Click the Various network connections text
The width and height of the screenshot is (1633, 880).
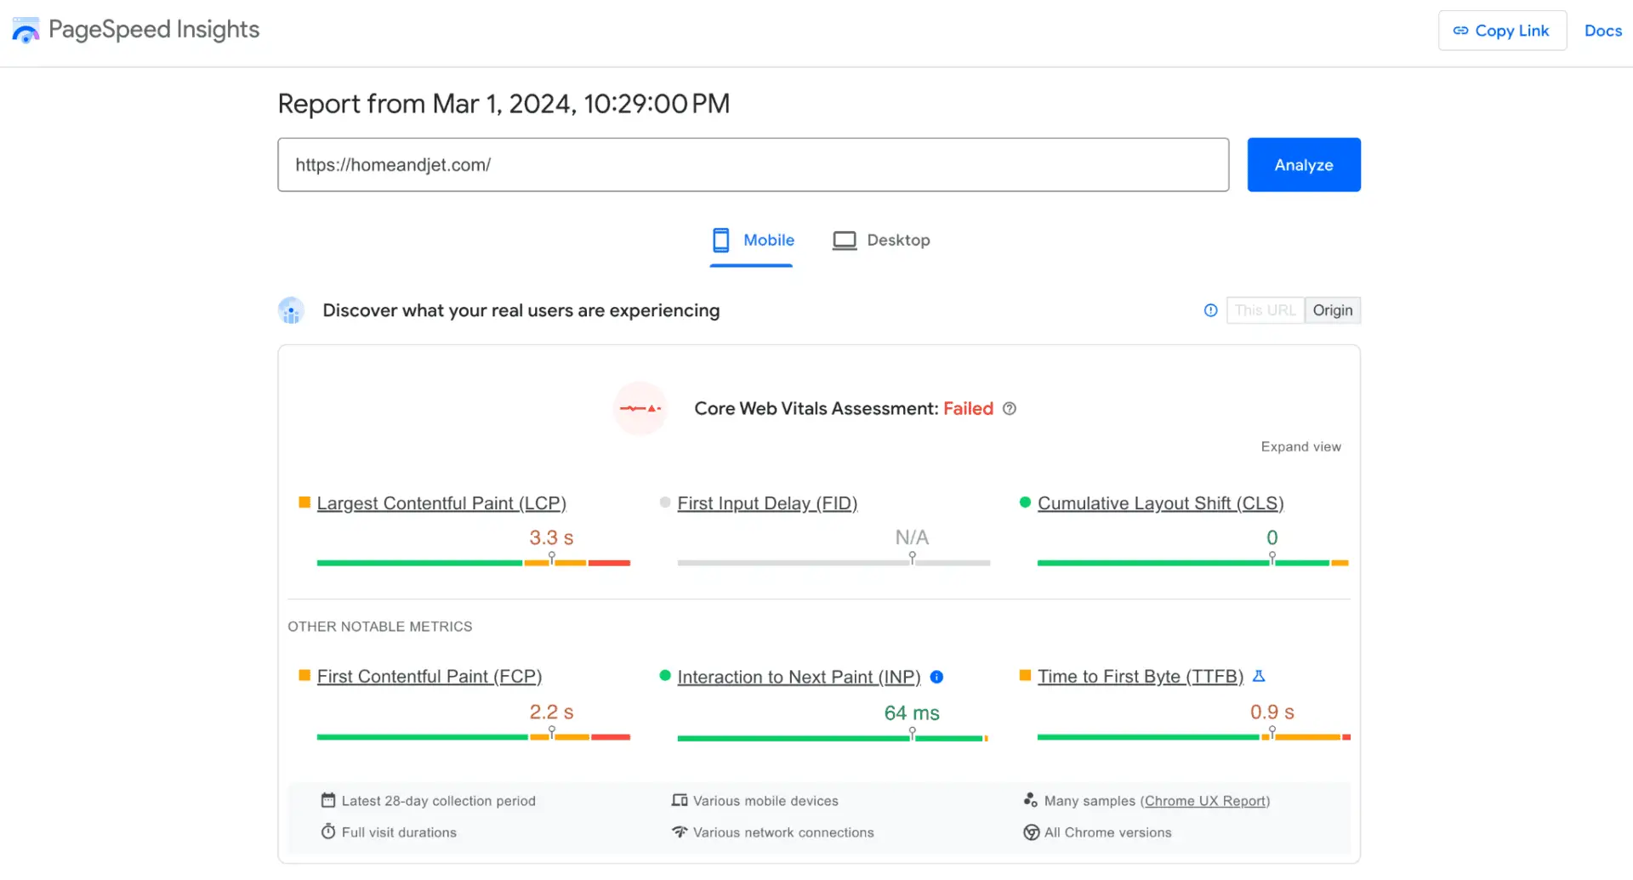tap(783, 832)
